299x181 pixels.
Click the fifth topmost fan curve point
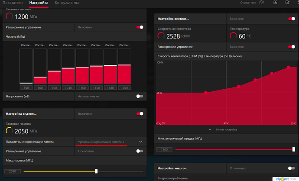288,67
